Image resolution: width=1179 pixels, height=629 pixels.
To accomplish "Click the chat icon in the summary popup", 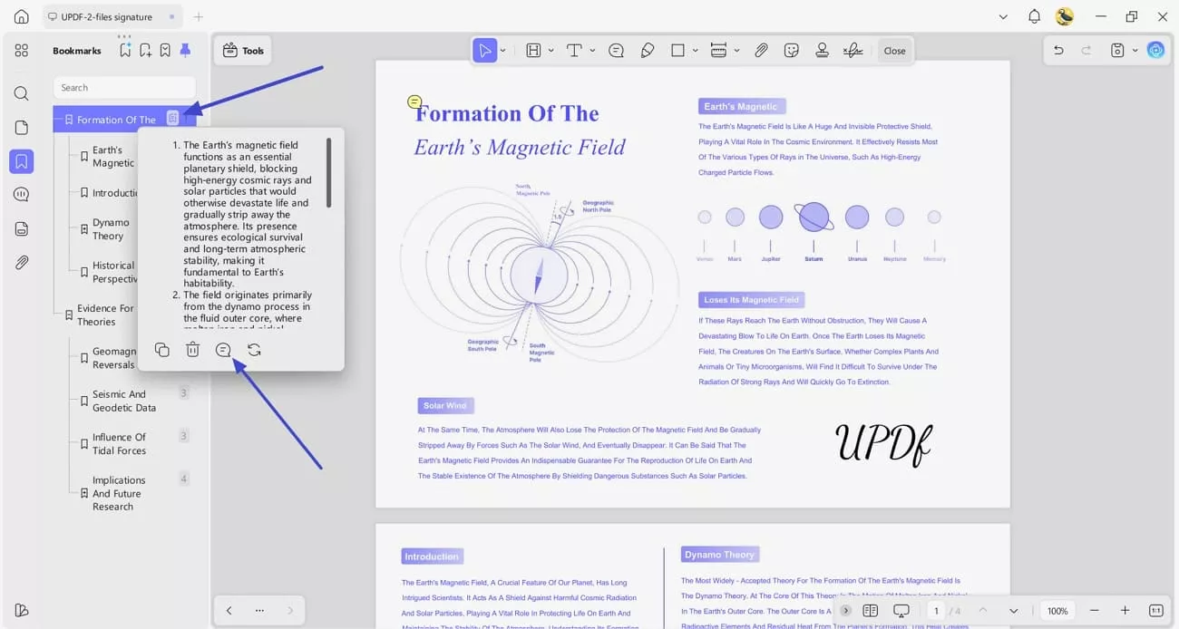I will point(223,350).
